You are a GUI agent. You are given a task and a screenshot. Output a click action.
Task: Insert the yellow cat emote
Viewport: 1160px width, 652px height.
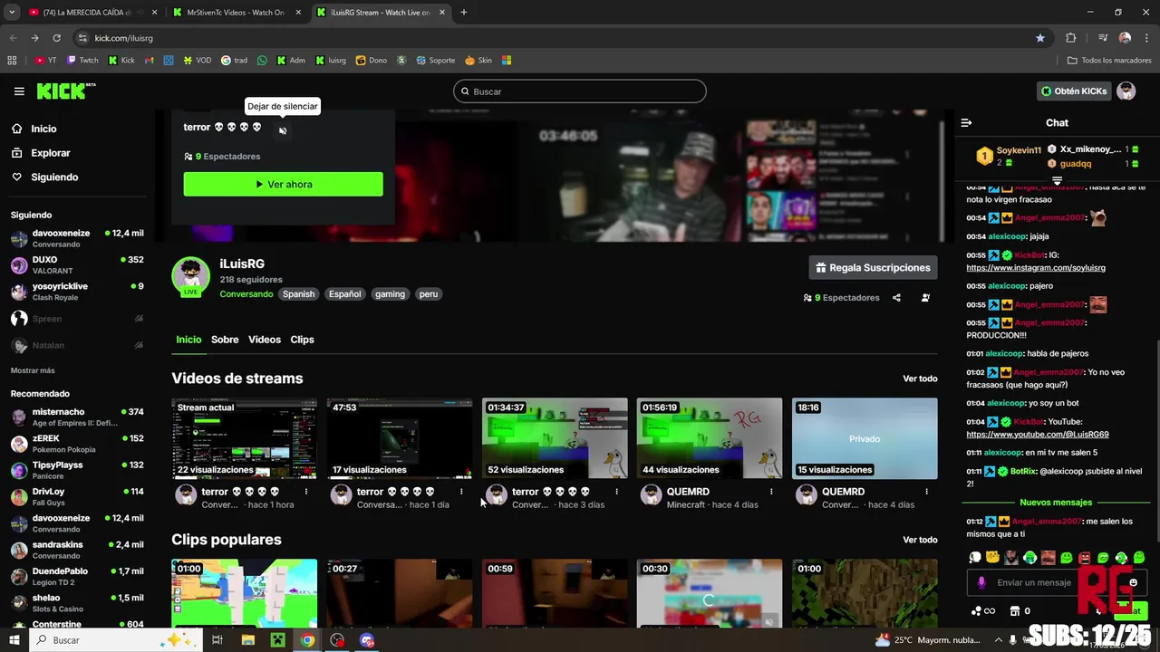click(993, 558)
